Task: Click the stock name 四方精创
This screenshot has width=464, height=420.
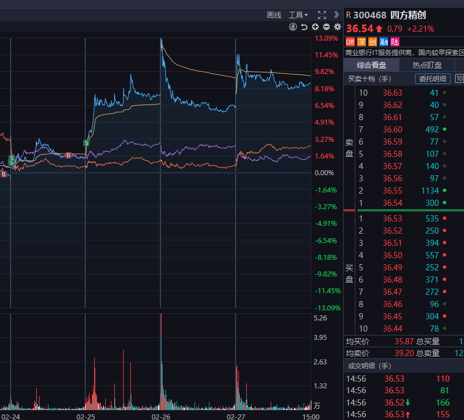Action: (408, 15)
